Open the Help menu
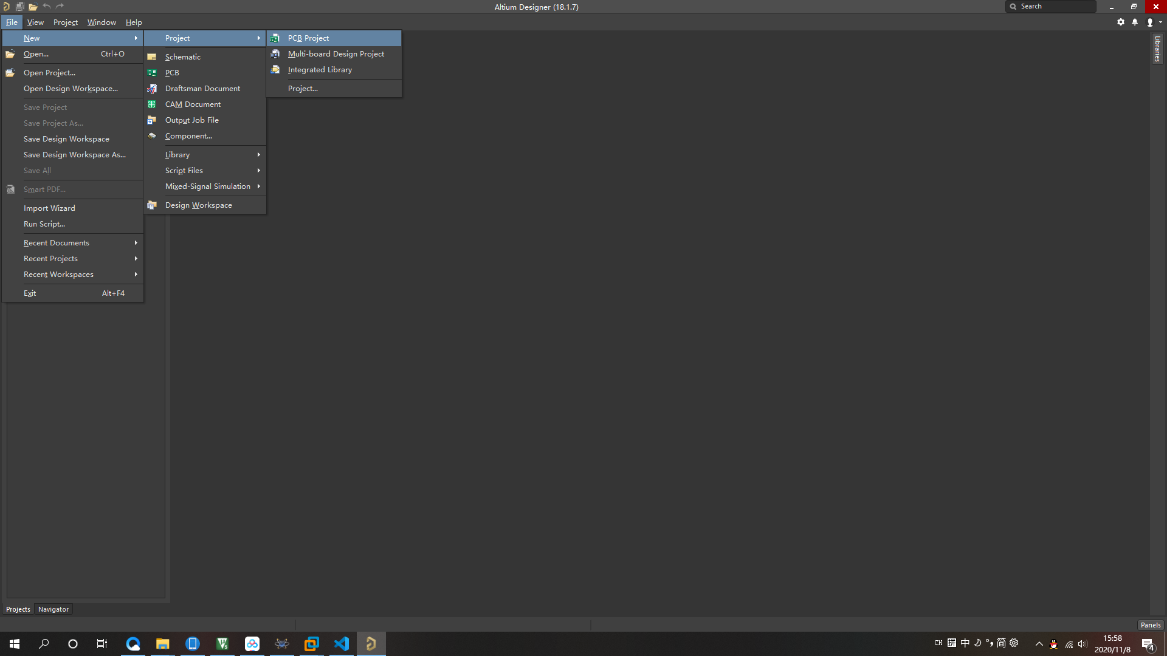1167x656 pixels. [x=134, y=22]
